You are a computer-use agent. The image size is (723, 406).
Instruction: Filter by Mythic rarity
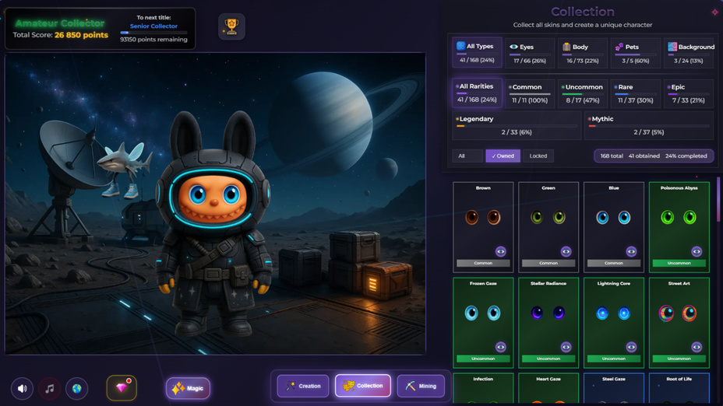(648, 125)
